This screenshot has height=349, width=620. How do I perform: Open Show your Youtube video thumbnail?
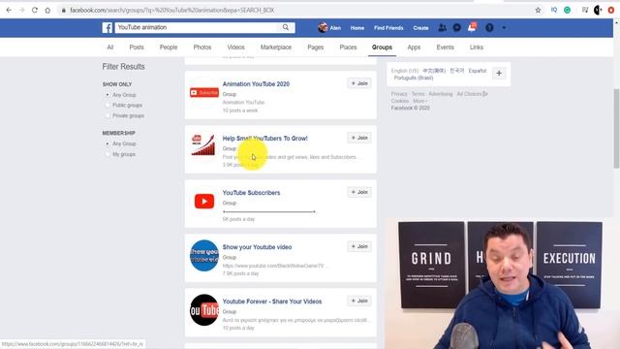[204, 256]
